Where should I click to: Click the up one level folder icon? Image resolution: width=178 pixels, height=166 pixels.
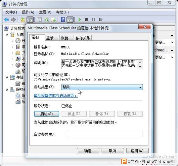pyautogui.click(x=23, y=20)
